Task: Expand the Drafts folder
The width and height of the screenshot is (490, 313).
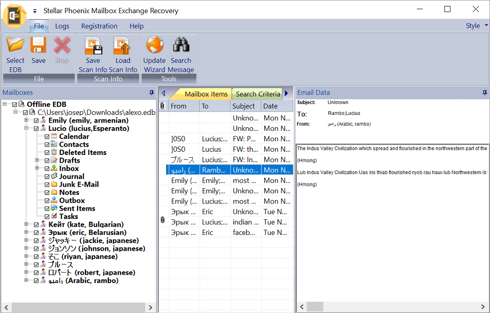Action: point(37,160)
